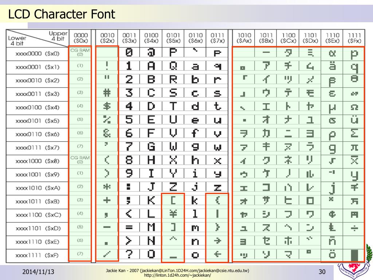Click the '1011 ($Bx)' column header
Screen dimensions: 373x280
tap(266, 38)
